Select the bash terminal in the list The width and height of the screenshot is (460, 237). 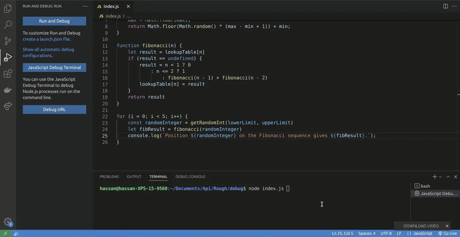(x=435, y=186)
